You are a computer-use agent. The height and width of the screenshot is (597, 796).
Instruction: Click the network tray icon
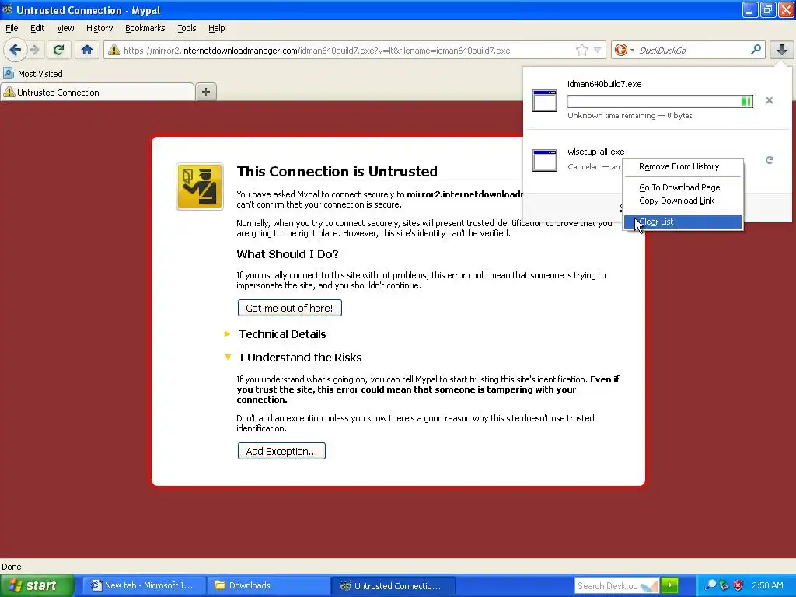pyautogui.click(x=724, y=585)
